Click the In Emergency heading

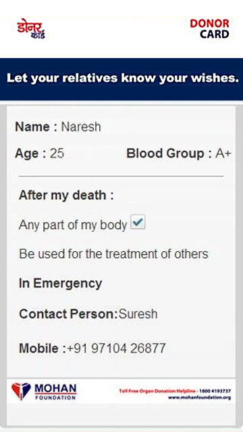pyautogui.click(x=60, y=283)
